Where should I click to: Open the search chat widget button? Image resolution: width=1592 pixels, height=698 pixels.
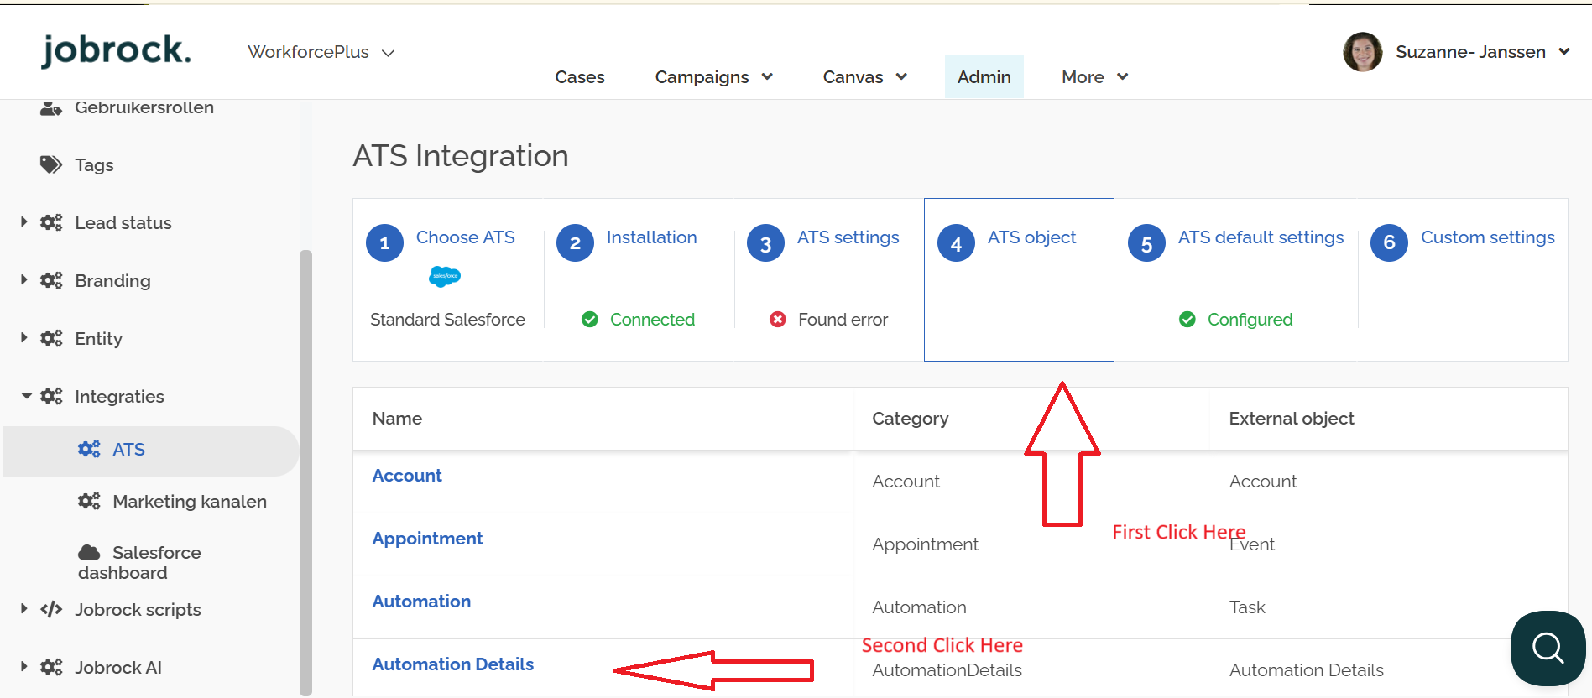pos(1548,648)
